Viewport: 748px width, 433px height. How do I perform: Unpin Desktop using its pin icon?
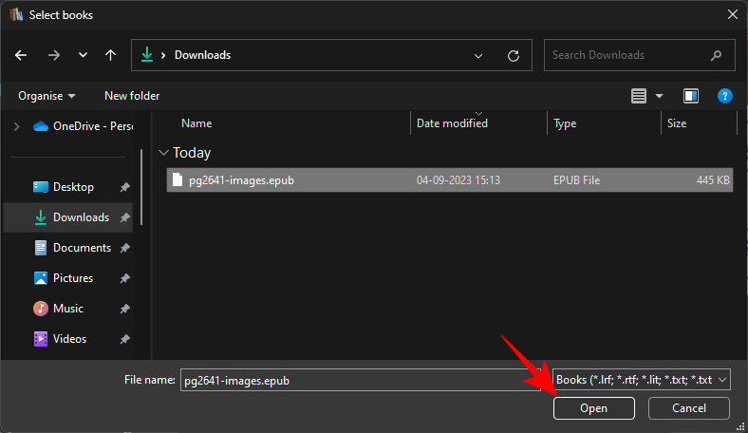(x=125, y=188)
